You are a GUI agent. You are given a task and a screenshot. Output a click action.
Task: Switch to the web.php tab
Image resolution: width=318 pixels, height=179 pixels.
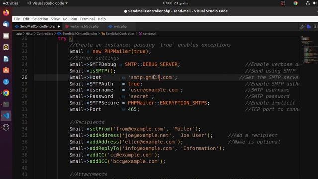(120, 26)
